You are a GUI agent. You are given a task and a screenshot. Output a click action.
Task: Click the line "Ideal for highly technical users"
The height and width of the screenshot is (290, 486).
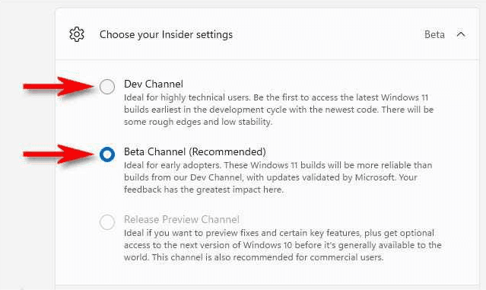276,97
